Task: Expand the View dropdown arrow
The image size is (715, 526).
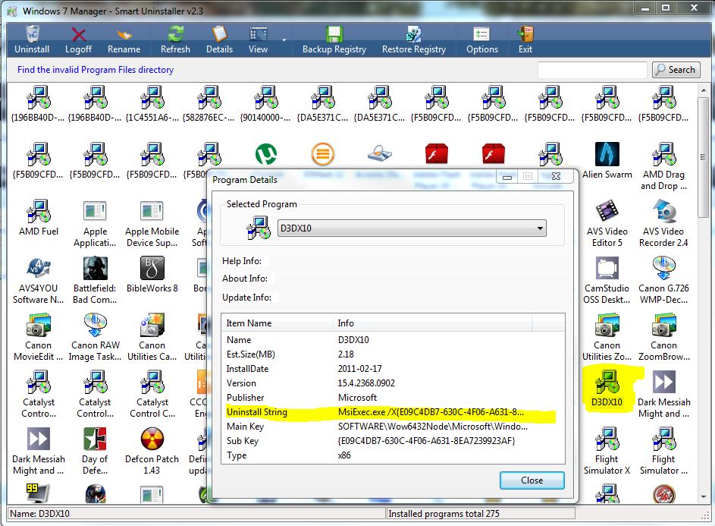Action: pyautogui.click(x=284, y=40)
